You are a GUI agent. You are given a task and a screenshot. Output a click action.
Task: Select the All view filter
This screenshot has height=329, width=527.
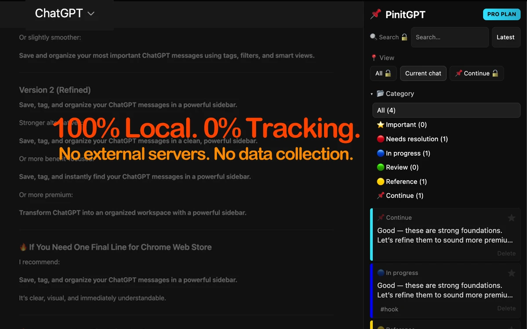click(x=383, y=73)
